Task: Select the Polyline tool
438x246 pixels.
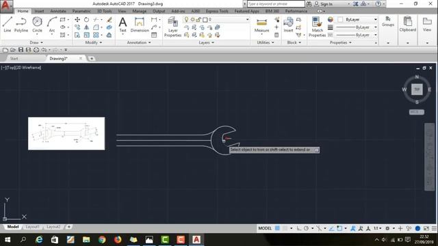Action: [21, 25]
